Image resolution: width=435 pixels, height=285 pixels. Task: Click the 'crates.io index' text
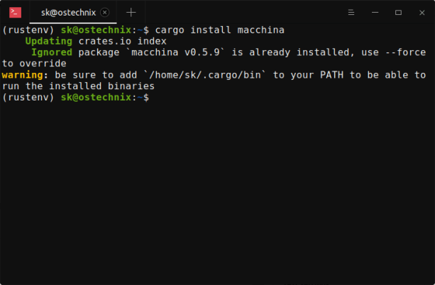click(122, 42)
